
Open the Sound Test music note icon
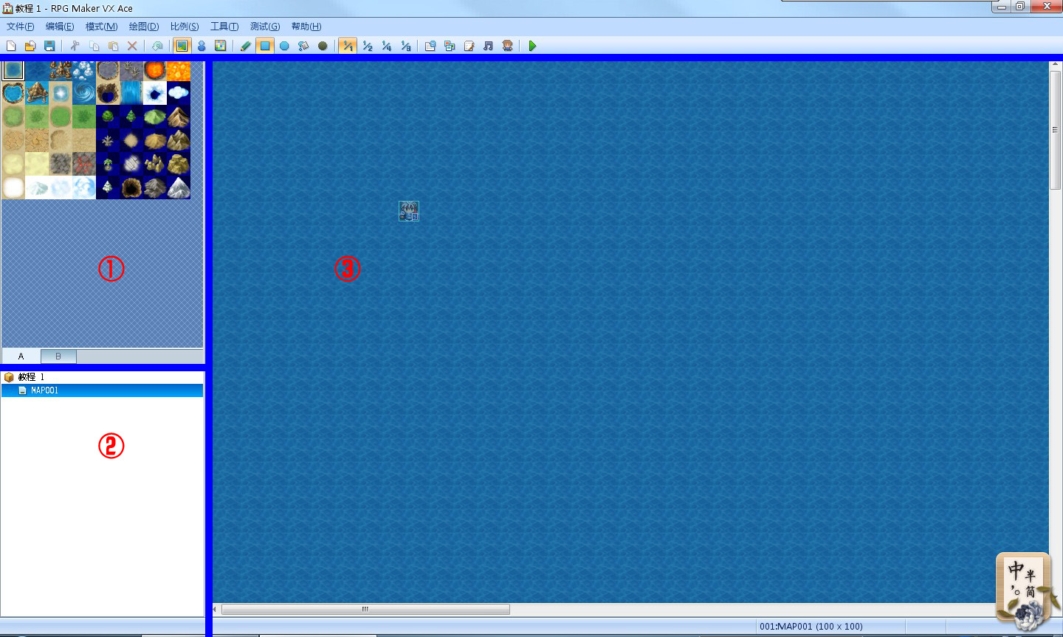[x=488, y=46]
